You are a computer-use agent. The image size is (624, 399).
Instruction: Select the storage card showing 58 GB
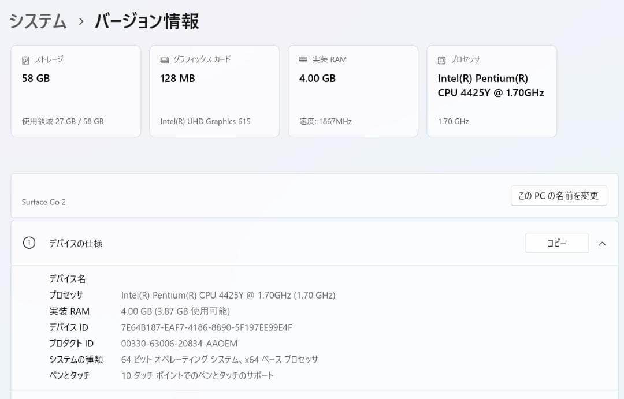click(x=76, y=91)
